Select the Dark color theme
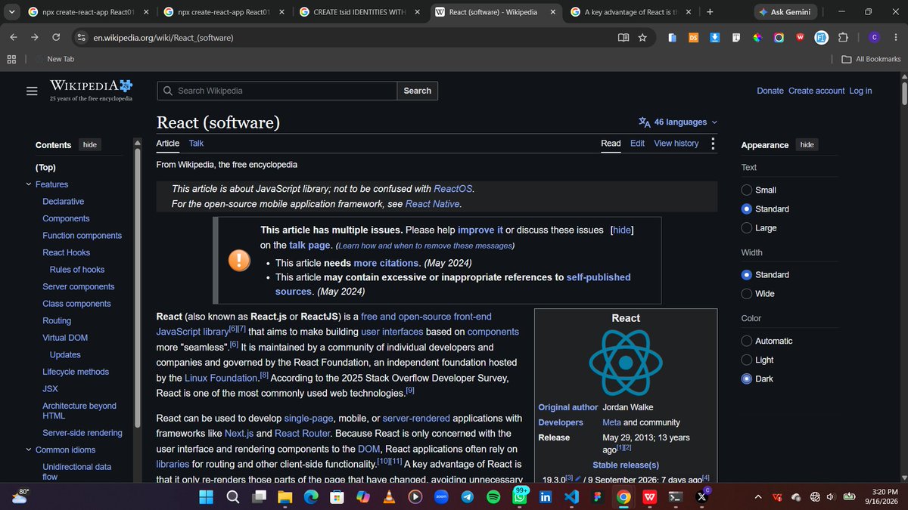Viewport: 908px width, 510px height. [x=747, y=379]
